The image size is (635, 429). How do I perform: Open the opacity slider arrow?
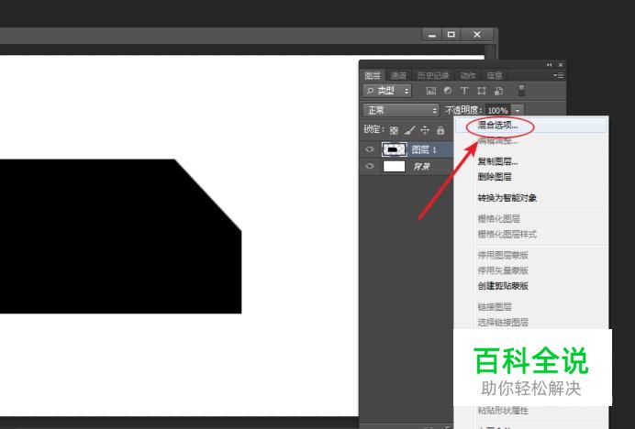(518, 111)
